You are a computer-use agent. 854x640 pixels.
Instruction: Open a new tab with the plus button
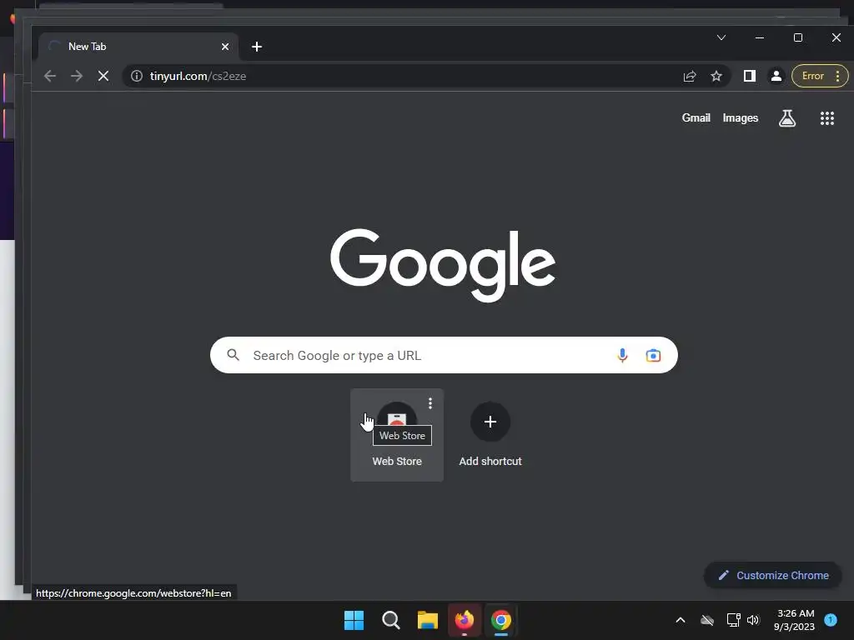coord(257,47)
